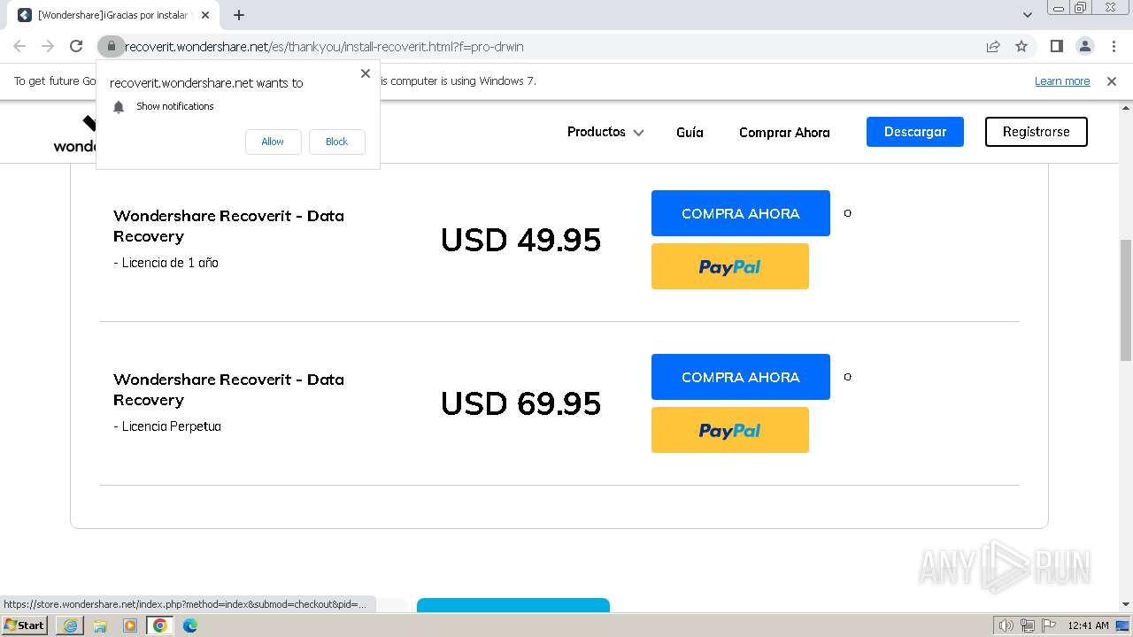This screenshot has width=1133, height=637.
Task: Open media player taskbar icon
Action: pyautogui.click(x=130, y=625)
